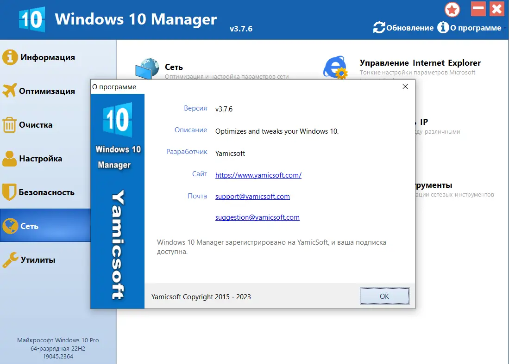509x364 pixels.
Task: Select the Информация info icon in sidebar
Action: pyautogui.click(x=10, y=57)
